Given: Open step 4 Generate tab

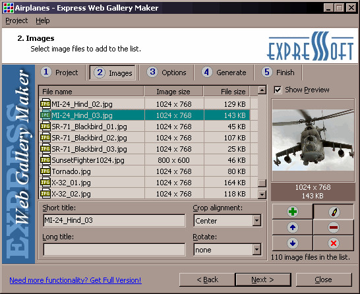Looking at the screenshot, I should tap(224, 73).
